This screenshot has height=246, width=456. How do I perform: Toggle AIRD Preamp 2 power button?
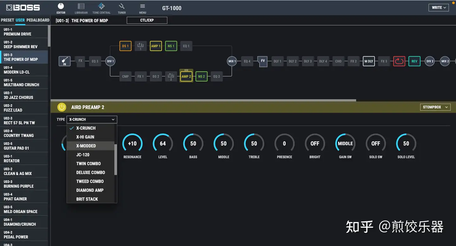pyautogui.click(x=62, y=107)
